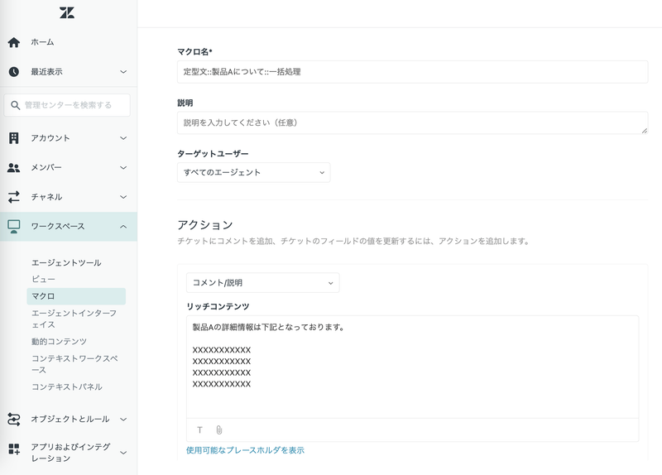Open コンテキストパネル menu item
662x475 pixels.
point(67,386)
